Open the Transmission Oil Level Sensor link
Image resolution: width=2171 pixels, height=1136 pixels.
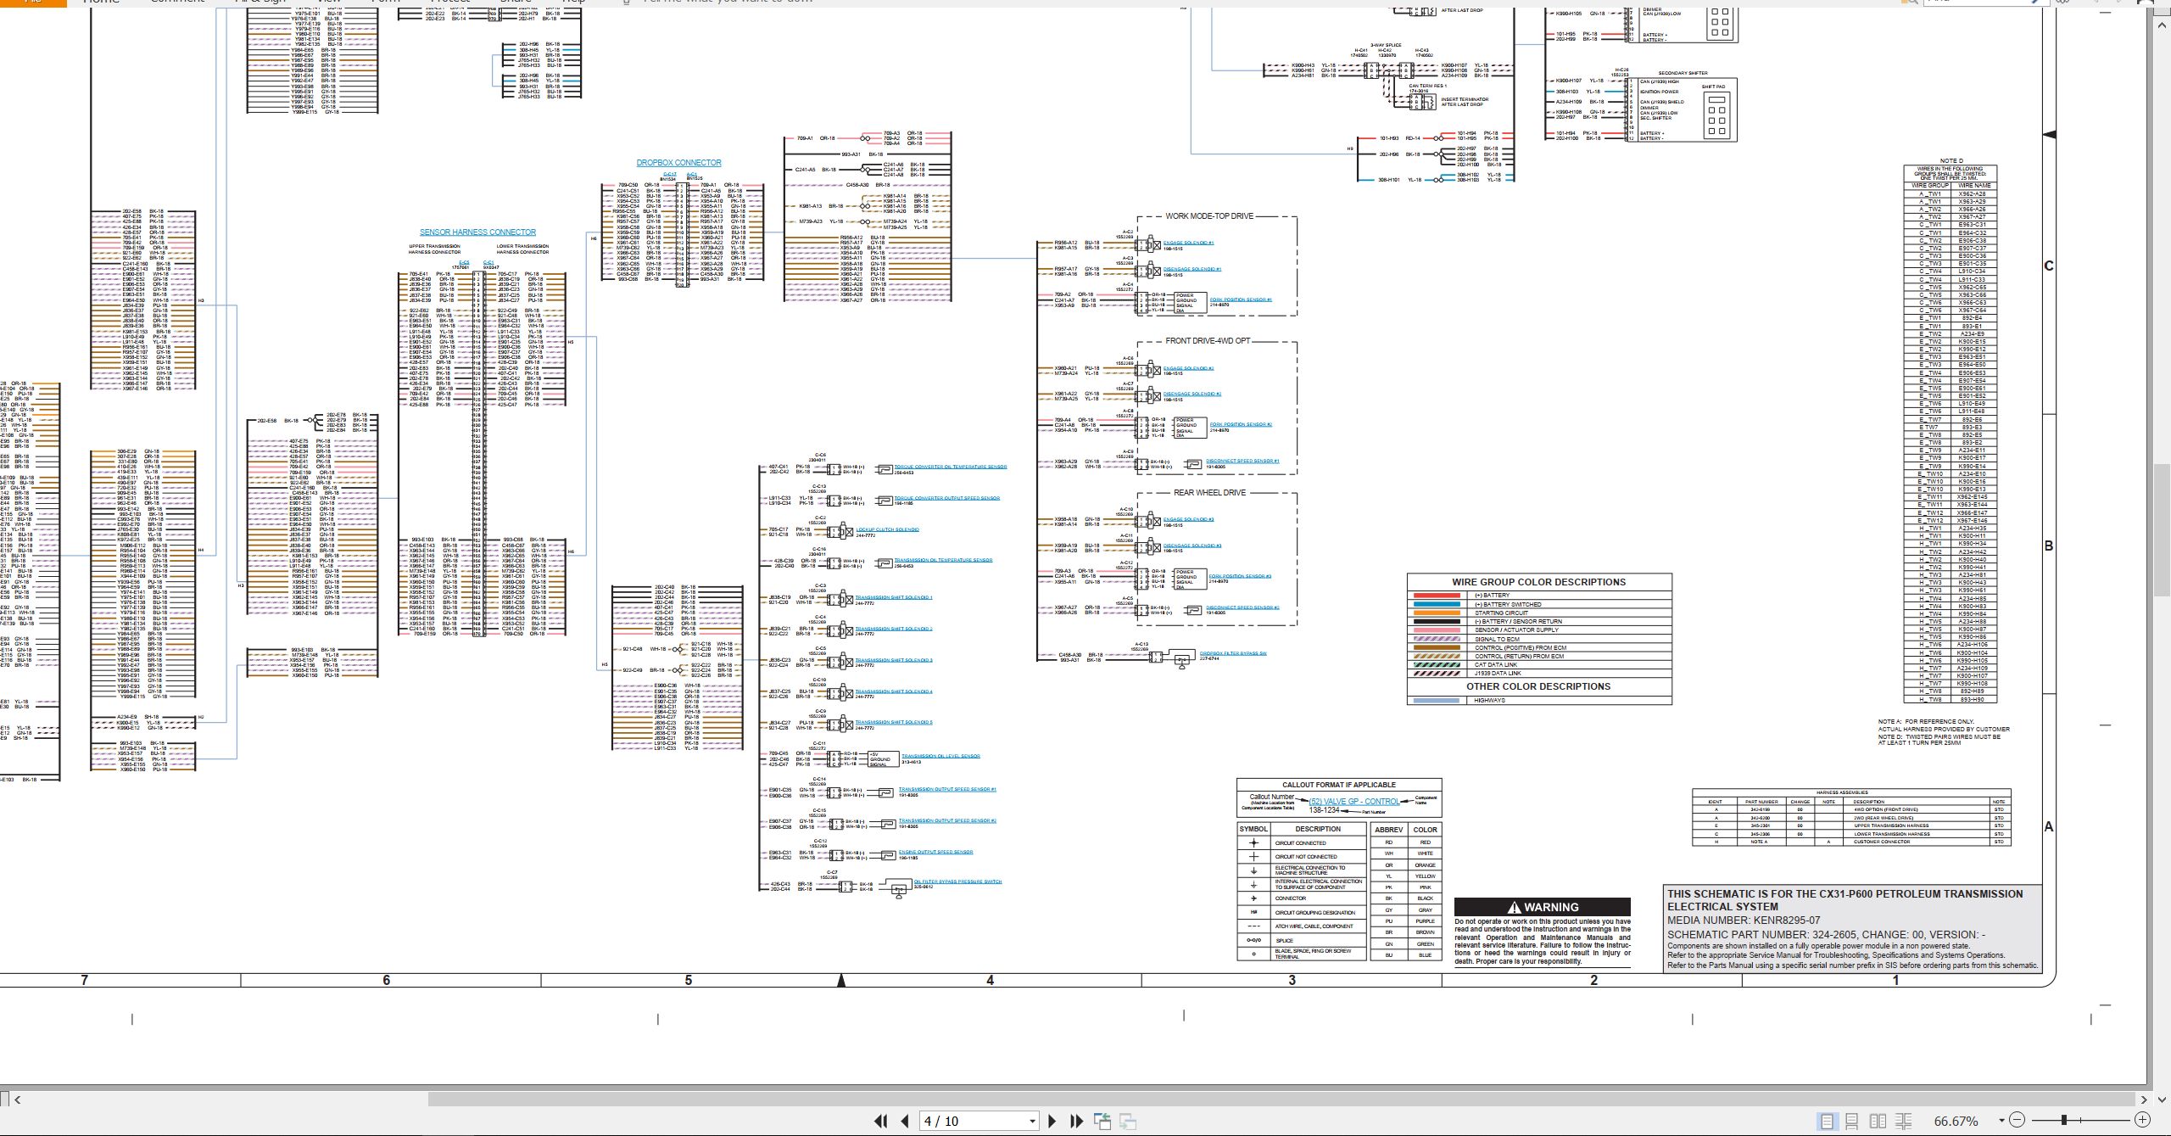(x=940, y=756)
